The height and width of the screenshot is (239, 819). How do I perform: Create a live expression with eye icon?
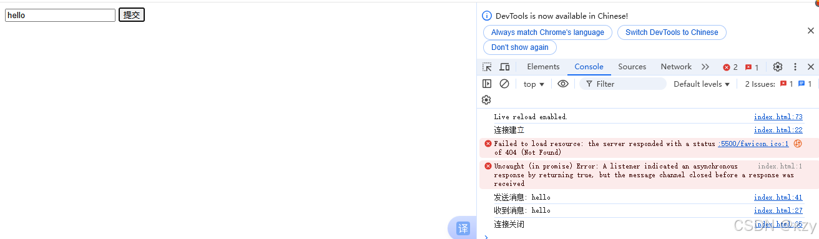tap(563, 84)
